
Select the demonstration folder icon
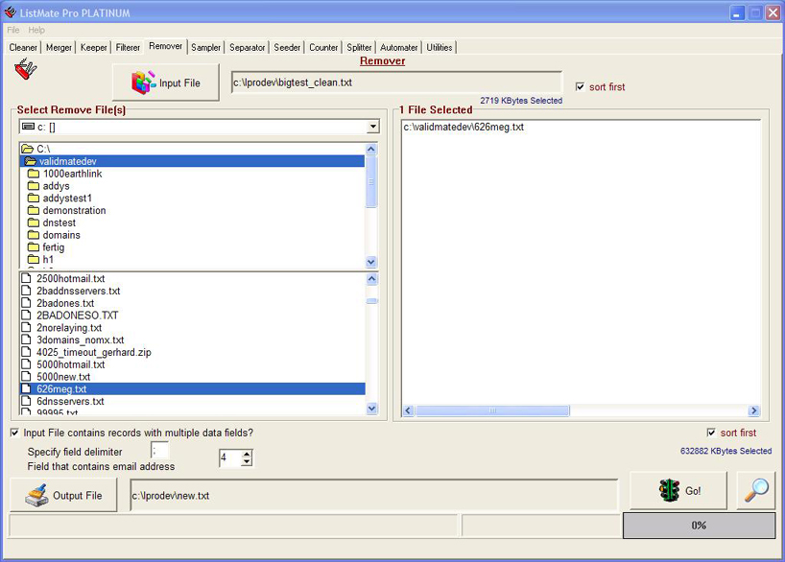coord(34,211)
